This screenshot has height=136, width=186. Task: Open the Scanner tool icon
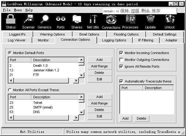pyautogui.click(x=28, y=19)
